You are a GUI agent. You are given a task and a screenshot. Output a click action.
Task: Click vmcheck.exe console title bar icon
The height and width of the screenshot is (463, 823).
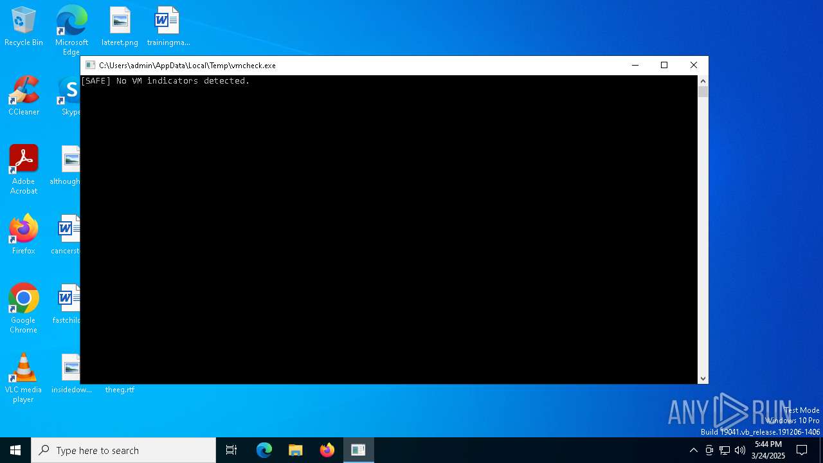coord(91,65)
